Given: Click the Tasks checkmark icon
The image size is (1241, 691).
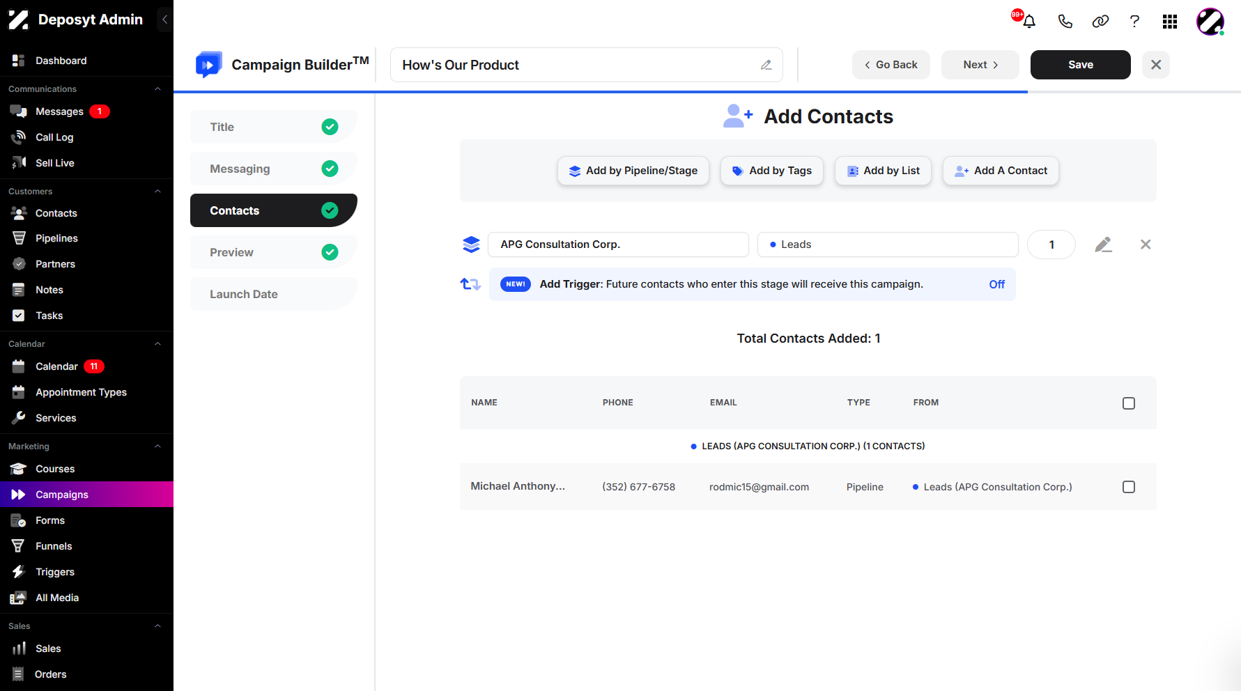Looking at the screenshot, I should pyautogui.click(x=19, y=316).
